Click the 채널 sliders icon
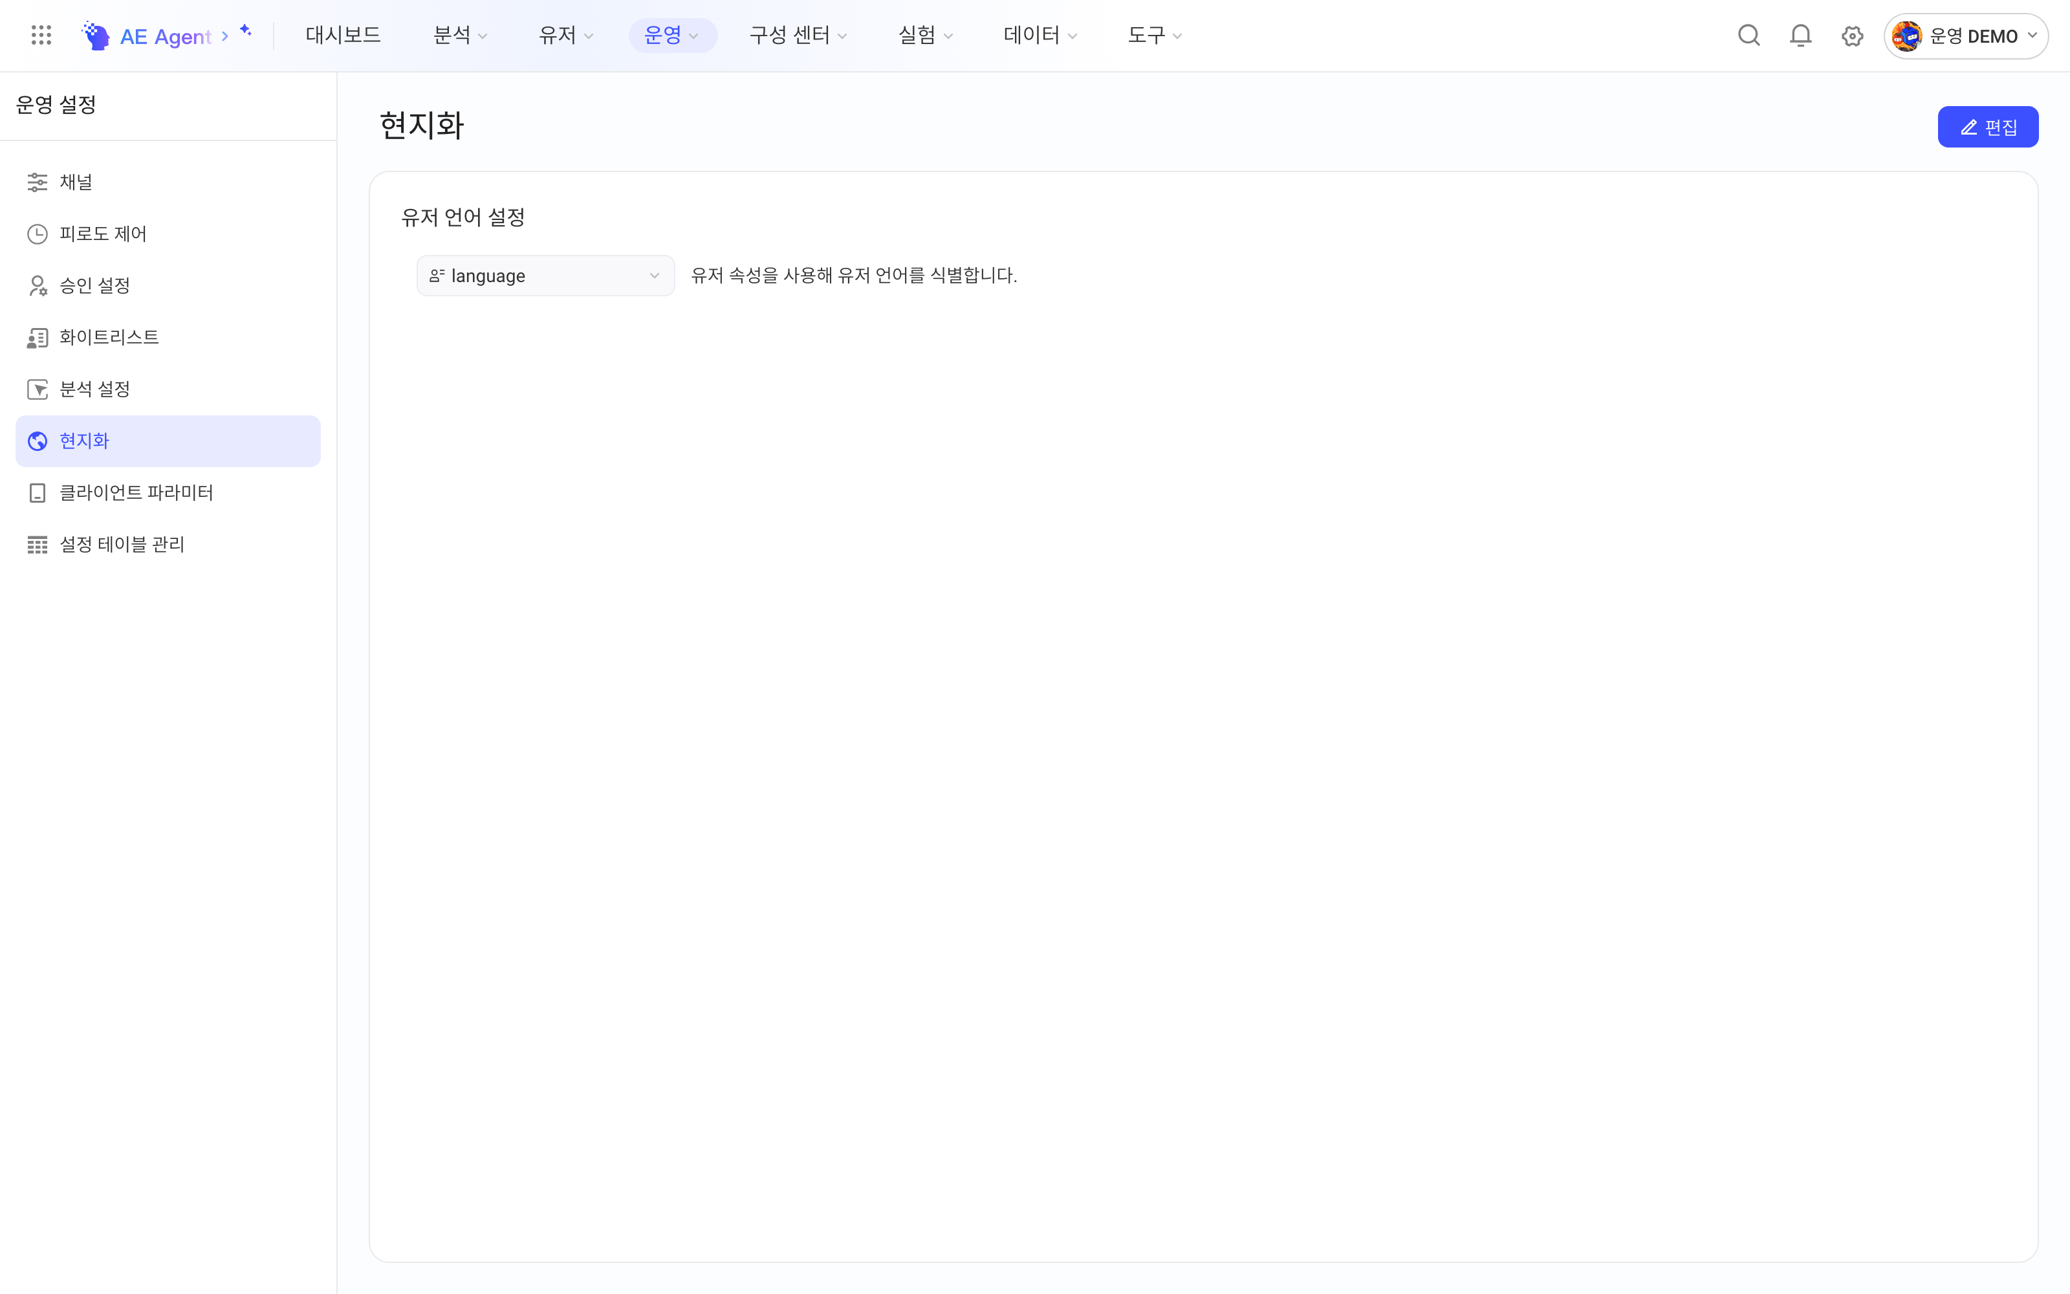This screenshot has height=1294, width=2070. click(38, 182)
